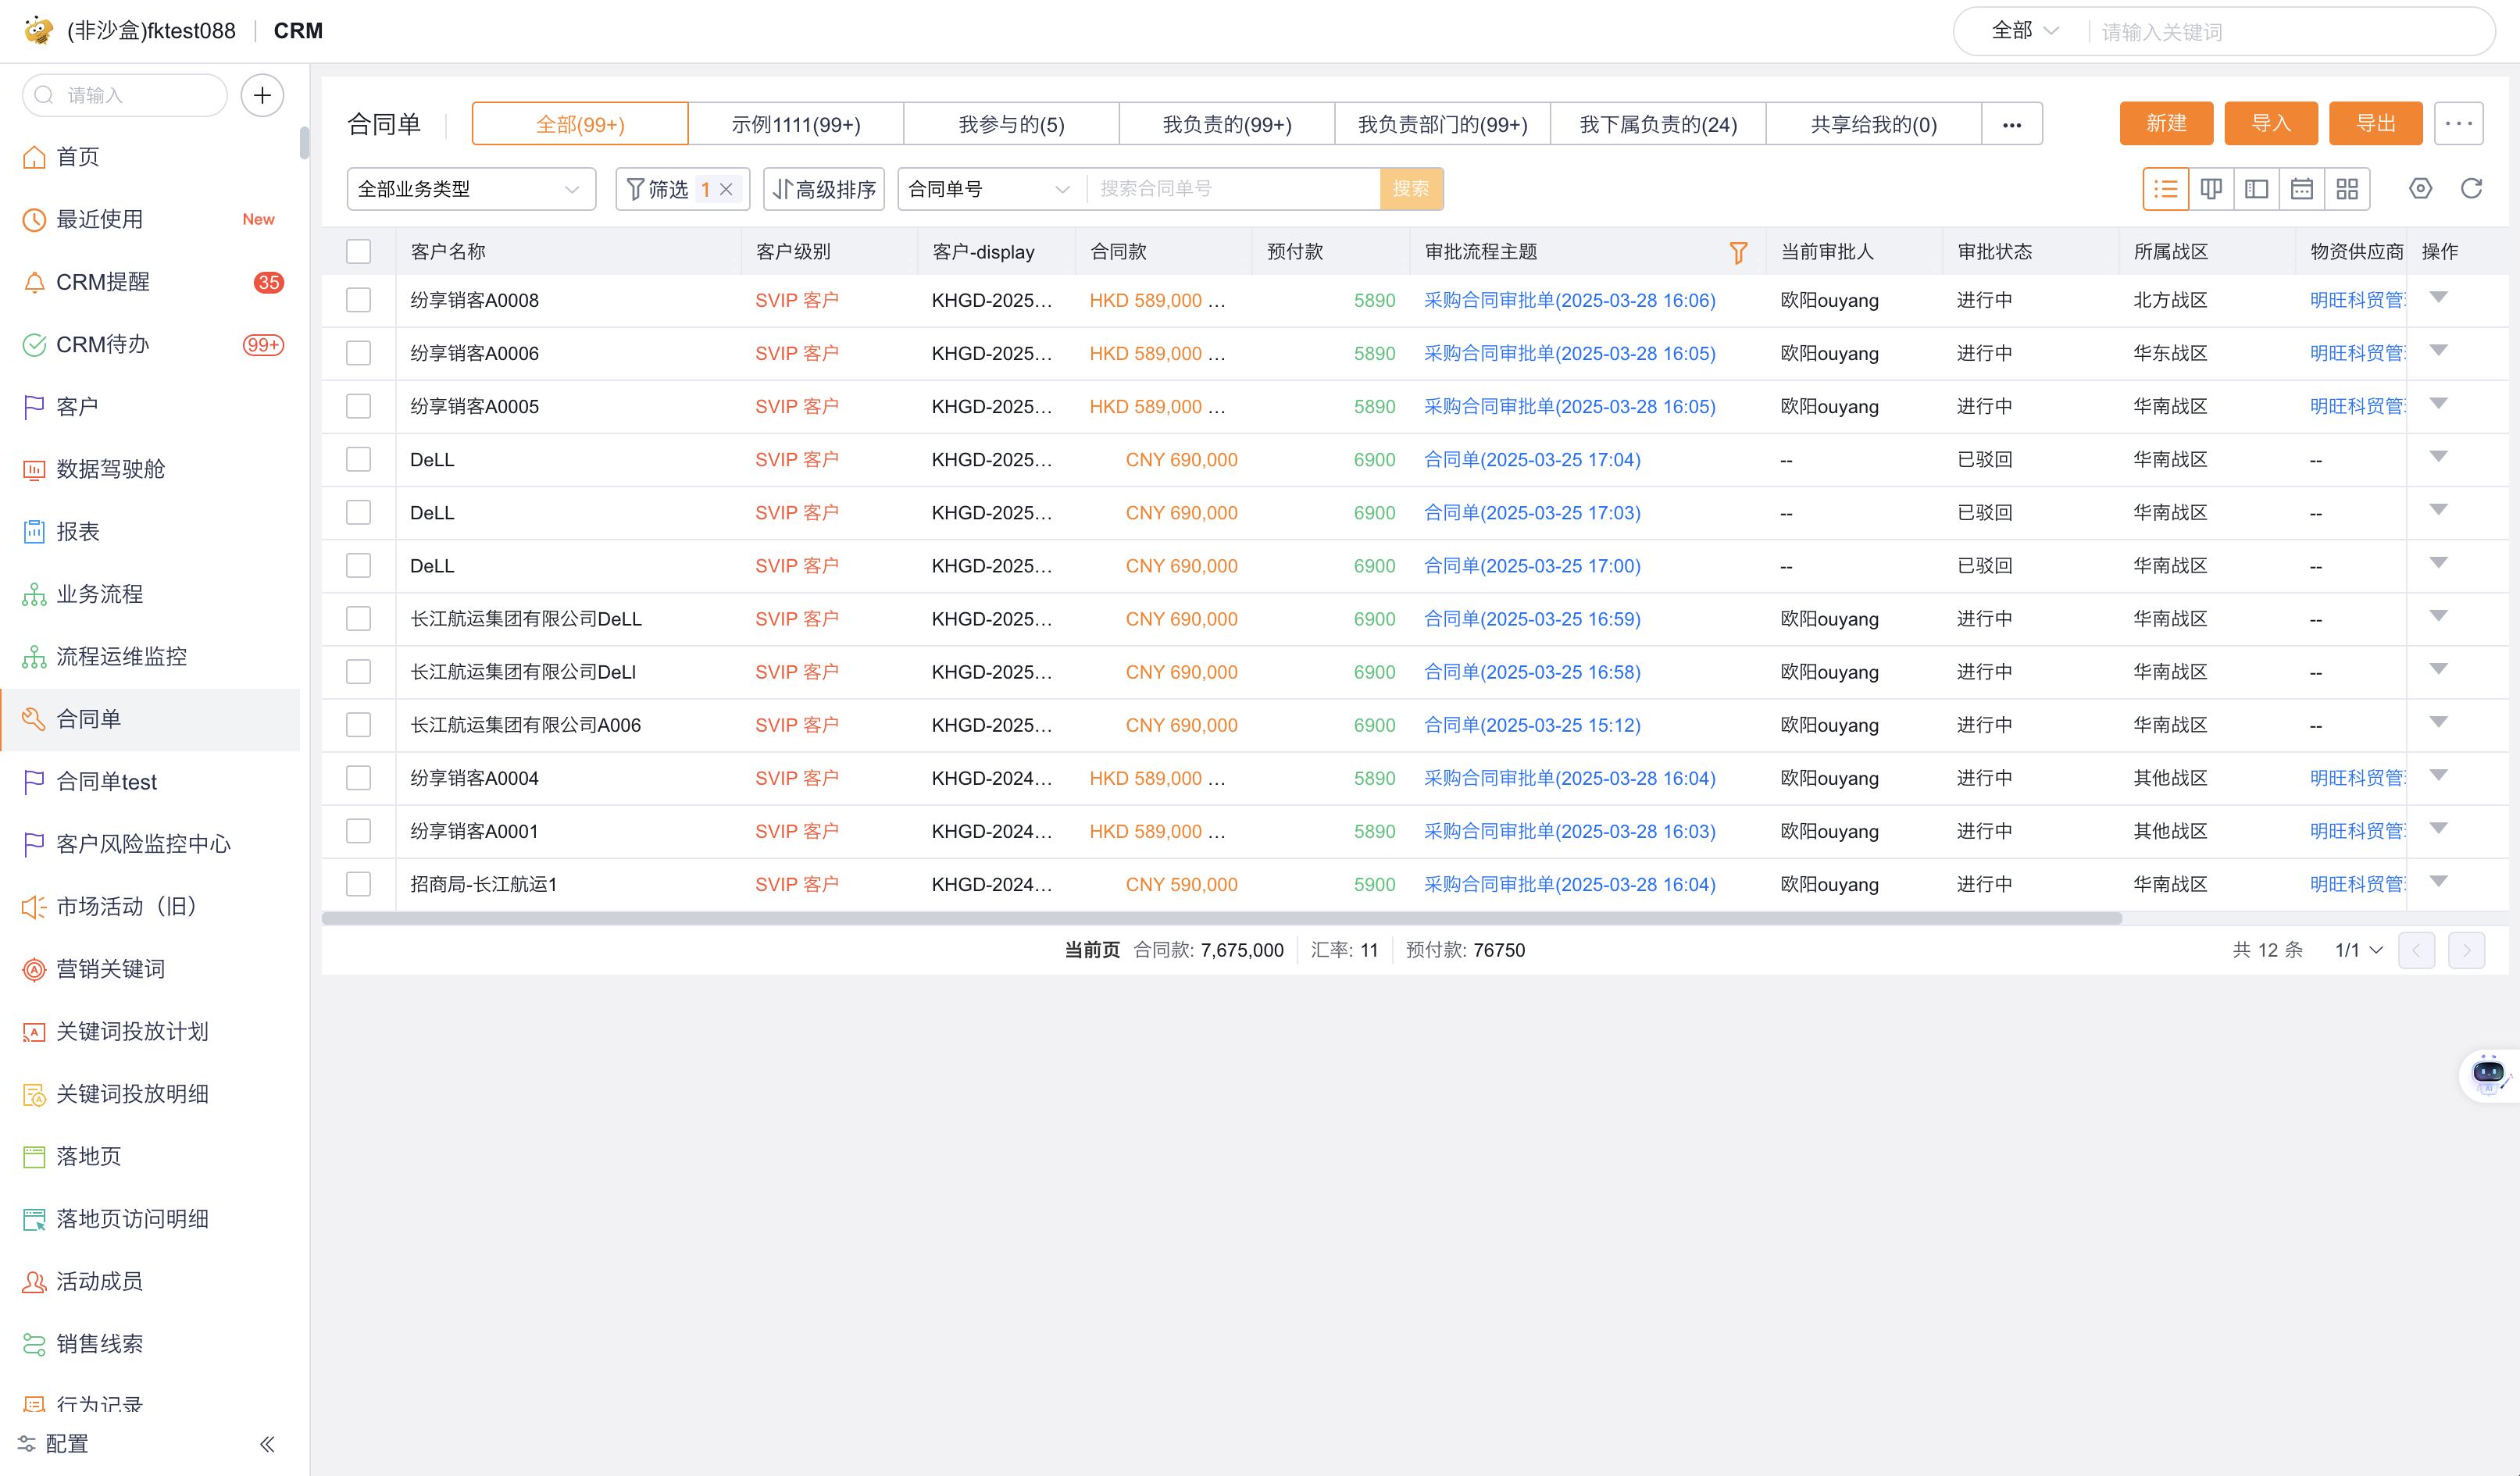2520x1476 pixels.
Task: Click the 搜索 button
Action: [1411, 189]
